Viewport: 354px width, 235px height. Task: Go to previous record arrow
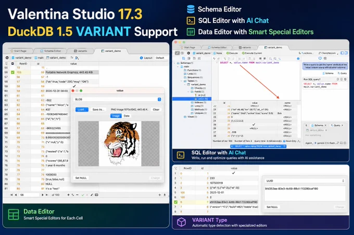pyautogui.click(x=16, y=195)
